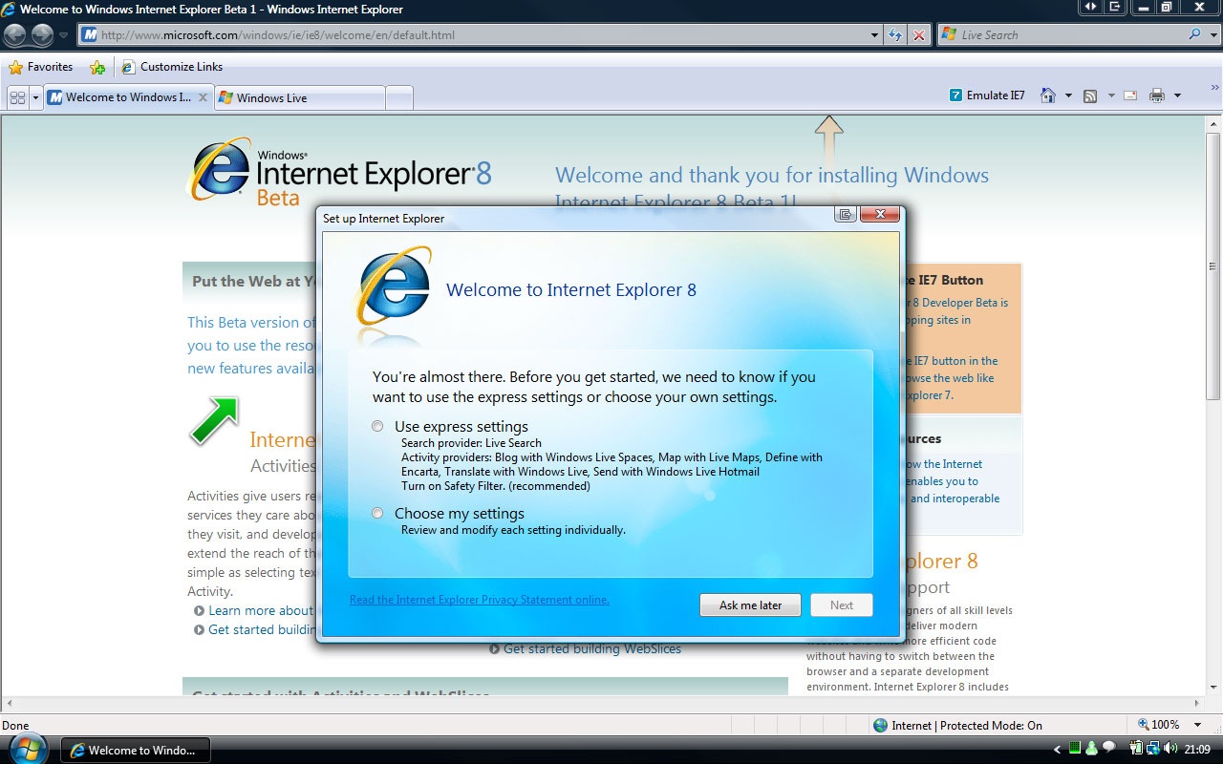Open the Windows Start orb
The width and height of the screenshot is (1223, 764).
pos(28,748)
